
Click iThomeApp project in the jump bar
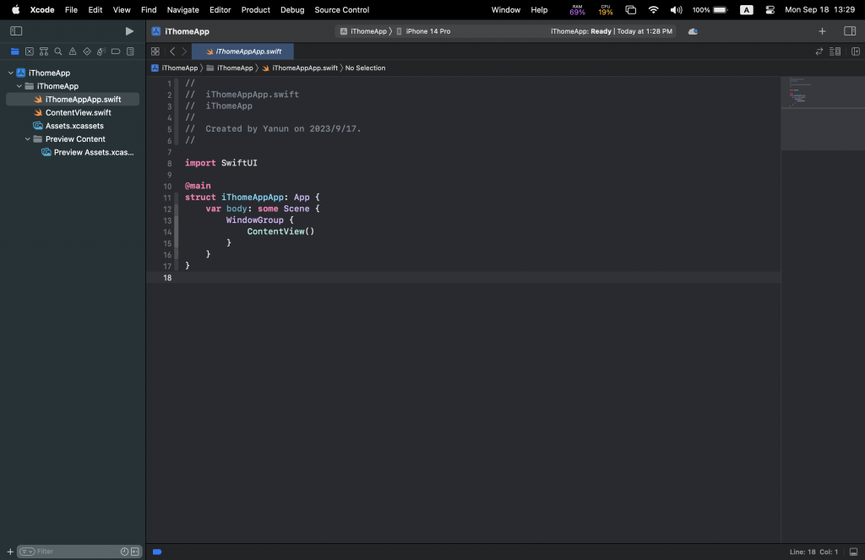click(174, 68)
